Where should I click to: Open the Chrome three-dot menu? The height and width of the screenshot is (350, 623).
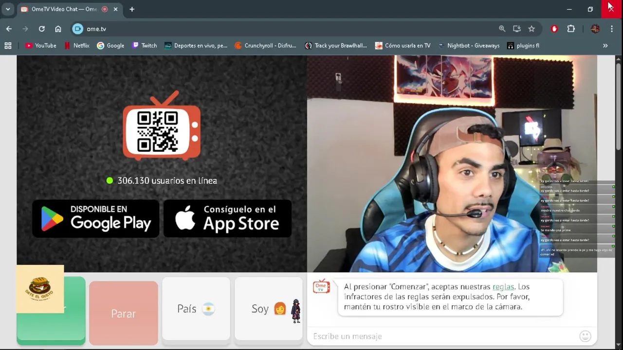click(x=612, y=29)
